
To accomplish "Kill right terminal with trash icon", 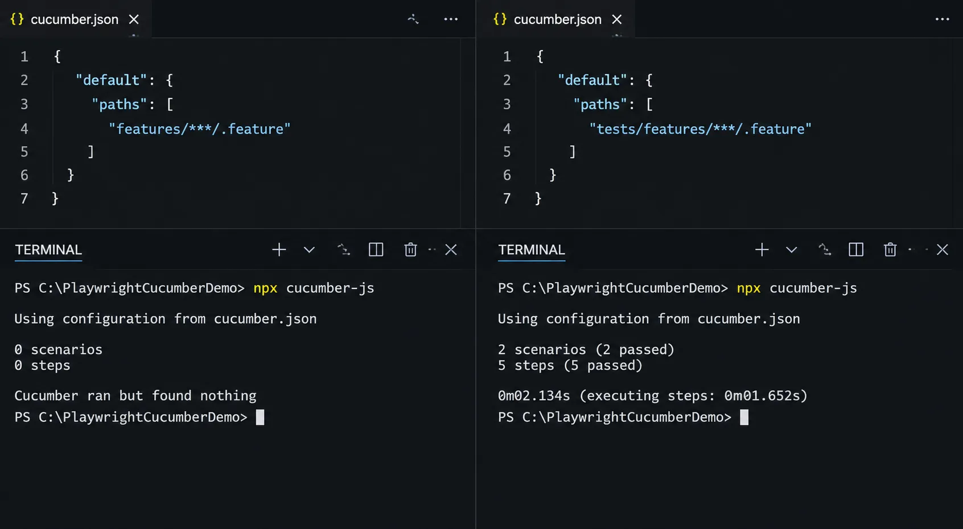I will point(890,250).
